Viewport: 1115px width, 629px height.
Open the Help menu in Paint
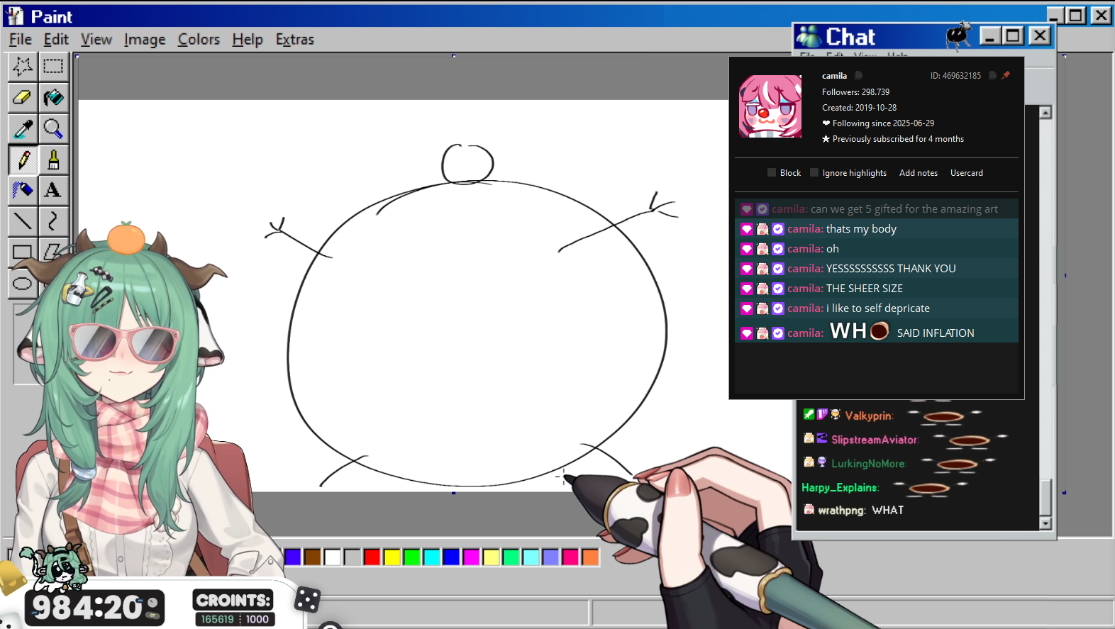pos(248,40)
